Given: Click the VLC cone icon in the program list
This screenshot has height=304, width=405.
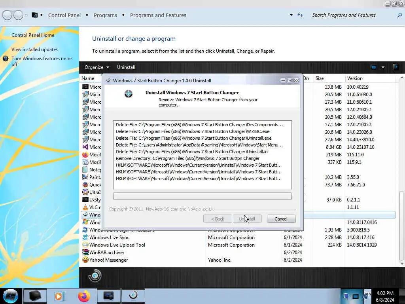Looking at the screenshot, I should (x=85, y=207).
